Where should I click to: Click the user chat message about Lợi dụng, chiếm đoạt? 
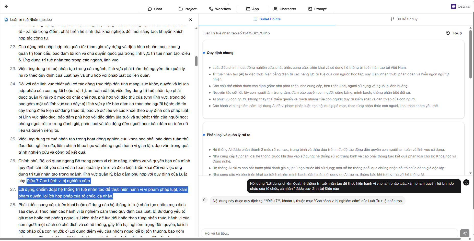coord(354,186)
